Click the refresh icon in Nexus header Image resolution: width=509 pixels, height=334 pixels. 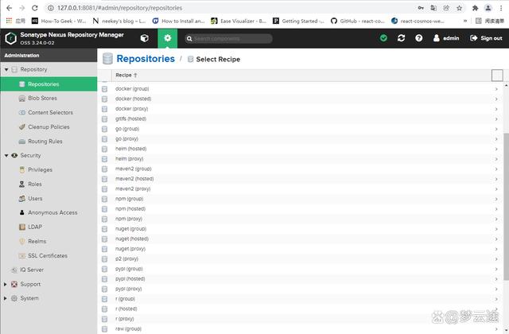tap(401, 38)
